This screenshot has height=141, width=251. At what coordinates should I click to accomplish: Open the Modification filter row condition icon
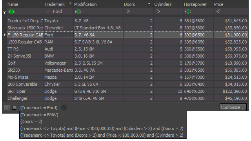click(78, 11)
